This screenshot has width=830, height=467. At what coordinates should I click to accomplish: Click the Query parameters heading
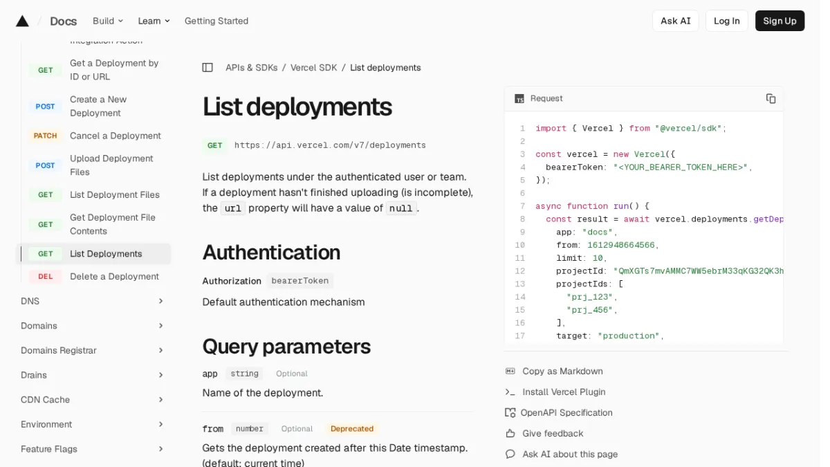pos(286,346)
